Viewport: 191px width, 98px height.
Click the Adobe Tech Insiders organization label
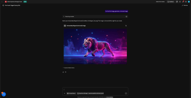(x=160, y=2)
